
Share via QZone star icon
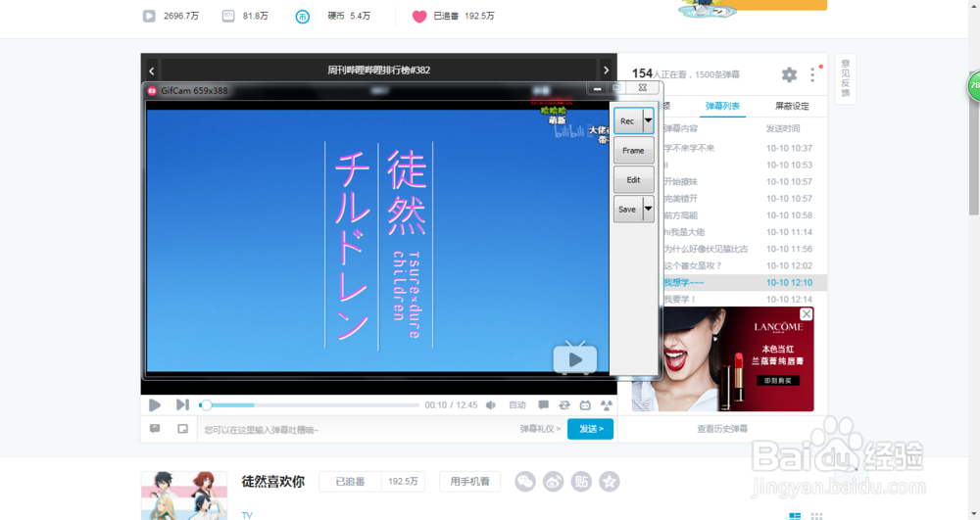pyautogui.click(x=610, y=481)
